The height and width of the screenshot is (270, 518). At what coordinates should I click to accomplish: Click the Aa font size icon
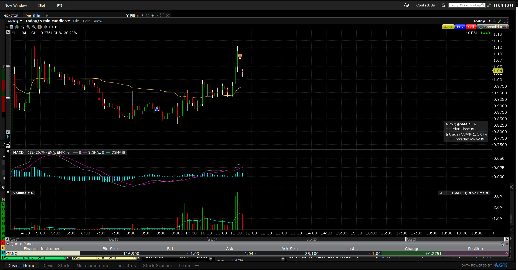point(407,5)
